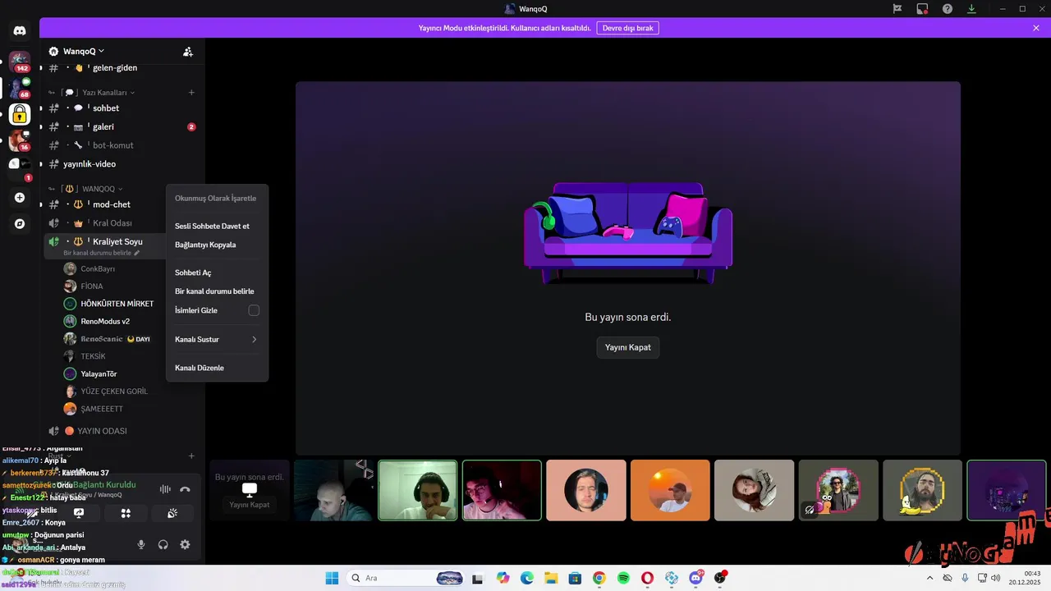The height and width of the screenshot is (591, 1051).
Task: Toggle microphone mute
Action: pos(141,544)
